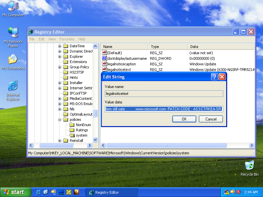The width and height of the screenshot is (263, 197).
Task: Open the Help menu
Action: (82, 39)
